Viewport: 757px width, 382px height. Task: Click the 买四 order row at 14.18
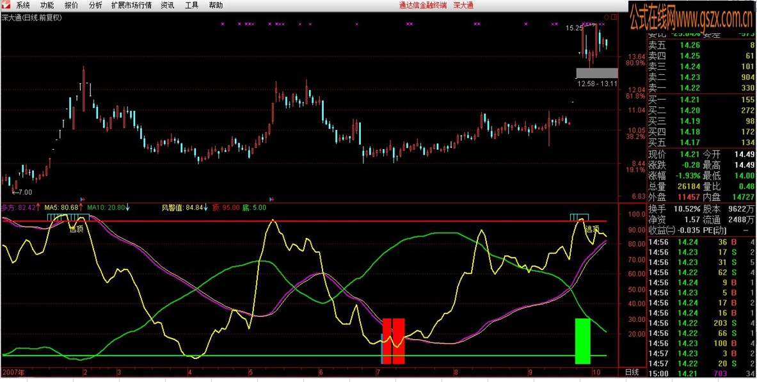tap(701, 132)
